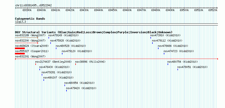Click the blue marker under nsv476430
This screenshot has height=108, width=225.
tap(40, 69)
